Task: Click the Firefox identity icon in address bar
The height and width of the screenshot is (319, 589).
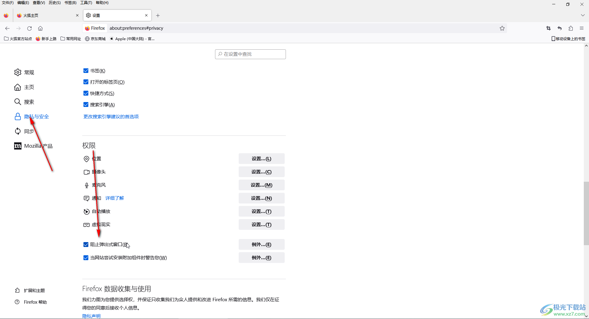Action: [95, 28]
